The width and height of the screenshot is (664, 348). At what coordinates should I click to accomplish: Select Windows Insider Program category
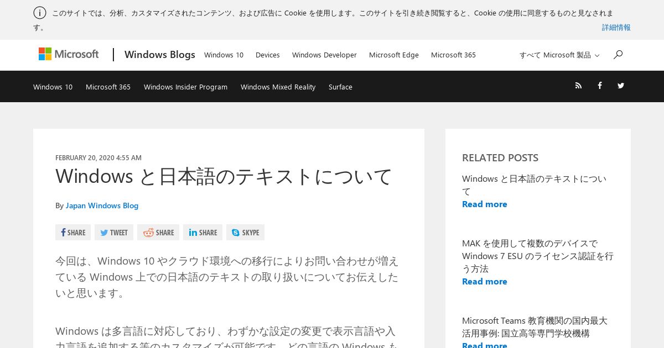(185, 87)
